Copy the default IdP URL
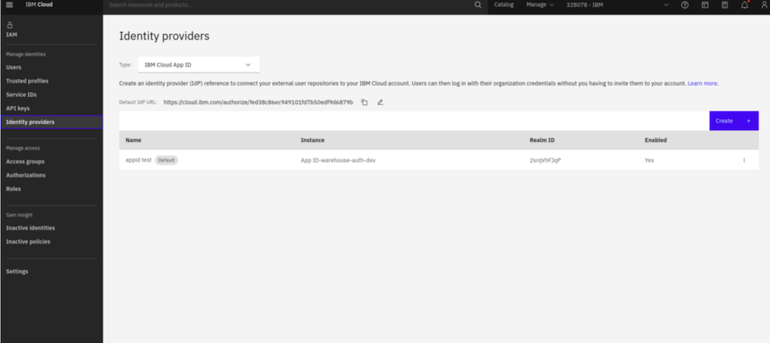This screenshot has height=343, width=770. [364, 102]
